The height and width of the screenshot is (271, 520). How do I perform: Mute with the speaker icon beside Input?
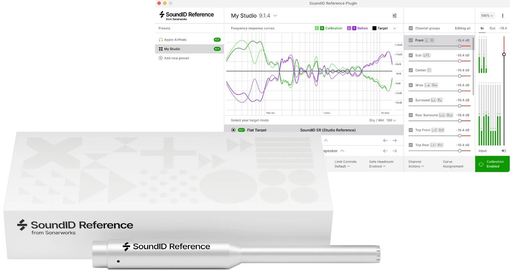504,151
